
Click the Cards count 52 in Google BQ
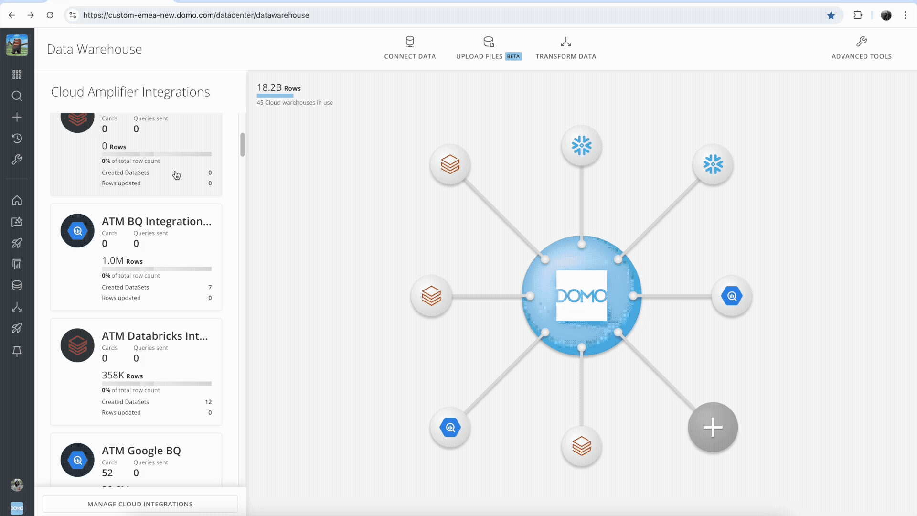click(107, 473)
